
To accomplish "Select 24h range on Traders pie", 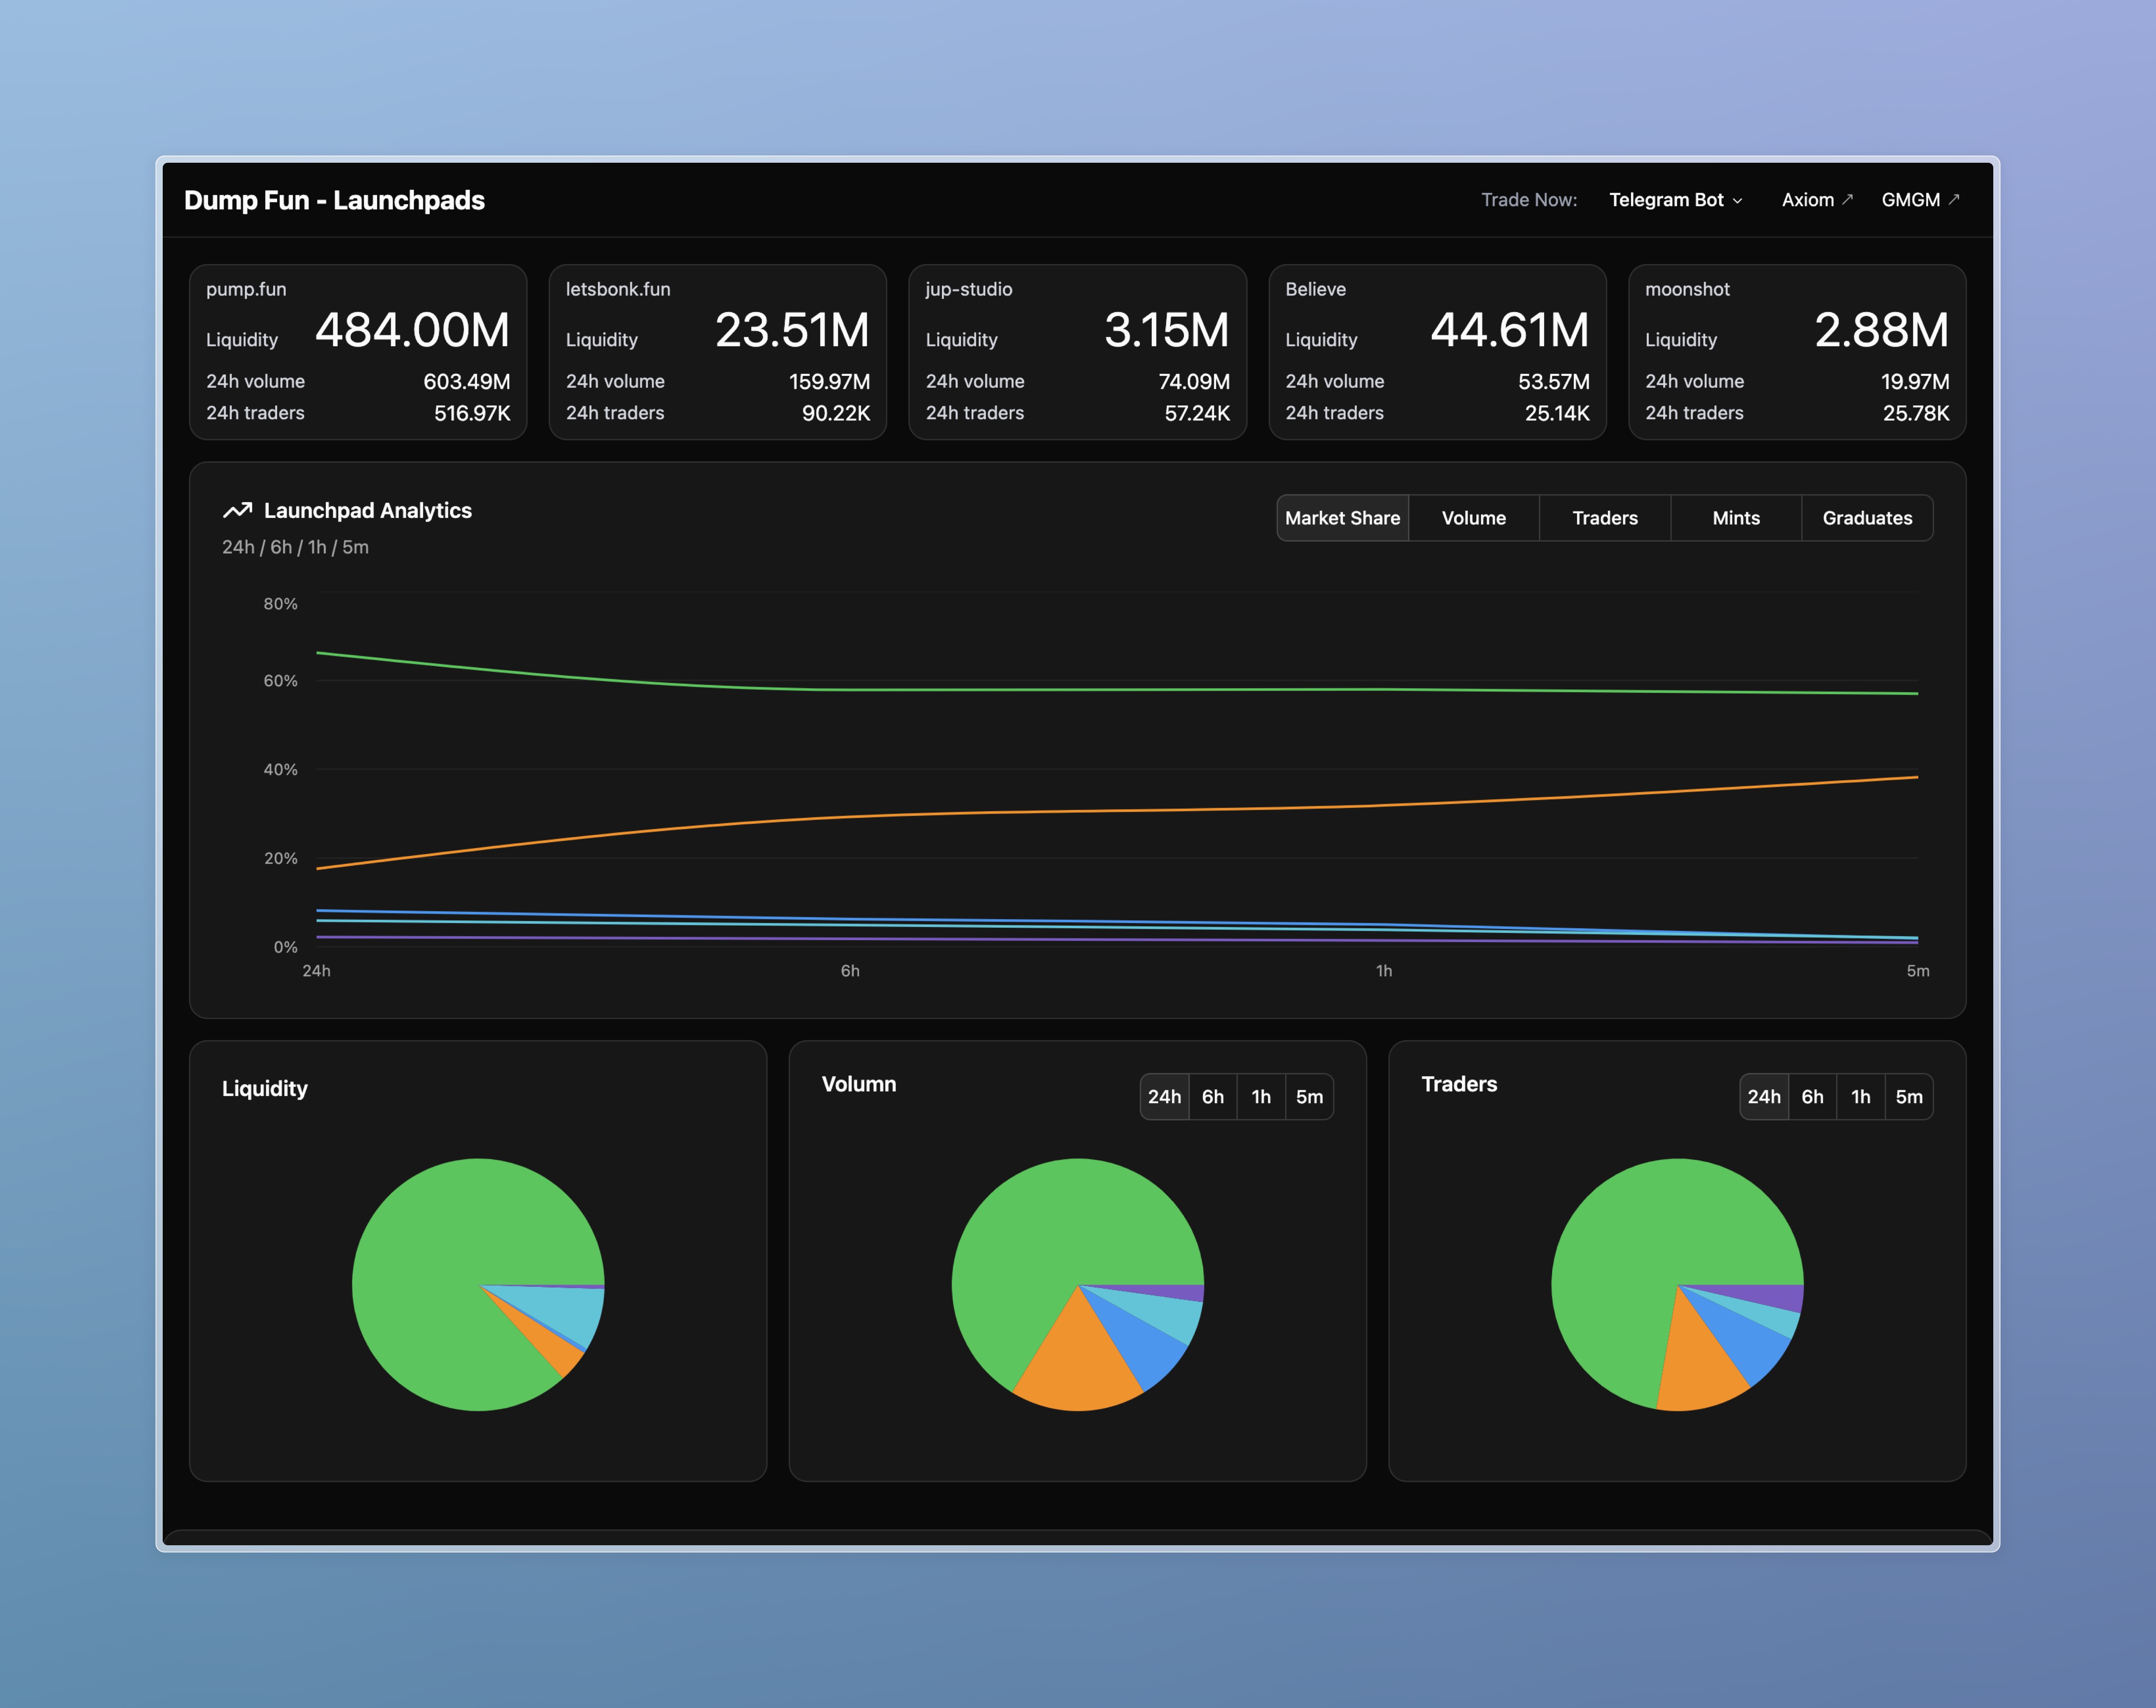I will tap(1763, 1097).
